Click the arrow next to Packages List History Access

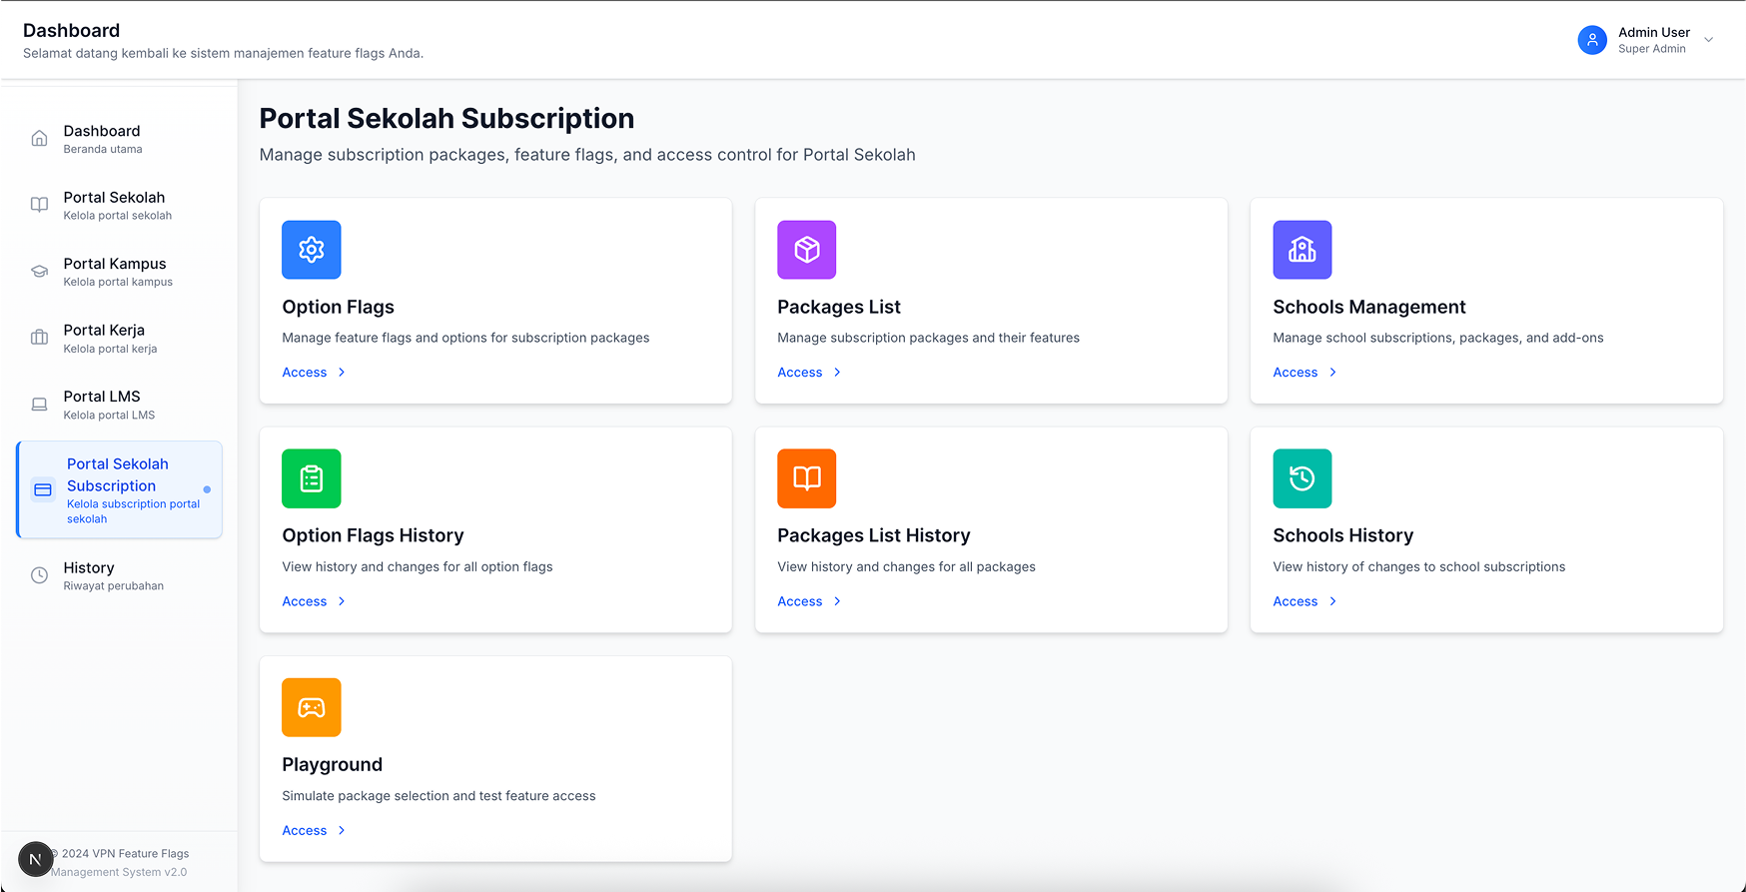(837, 601)
